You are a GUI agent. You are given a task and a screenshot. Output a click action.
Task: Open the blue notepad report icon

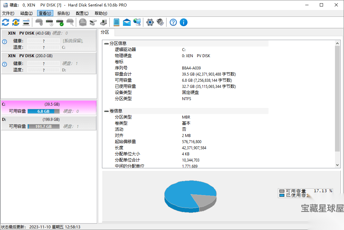click(116, 22)
